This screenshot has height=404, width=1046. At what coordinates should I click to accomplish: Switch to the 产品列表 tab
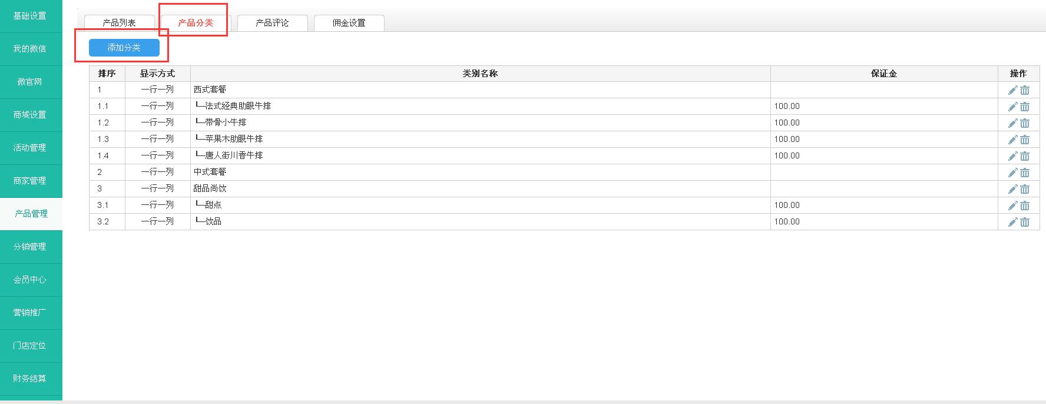tap(120, 23)
